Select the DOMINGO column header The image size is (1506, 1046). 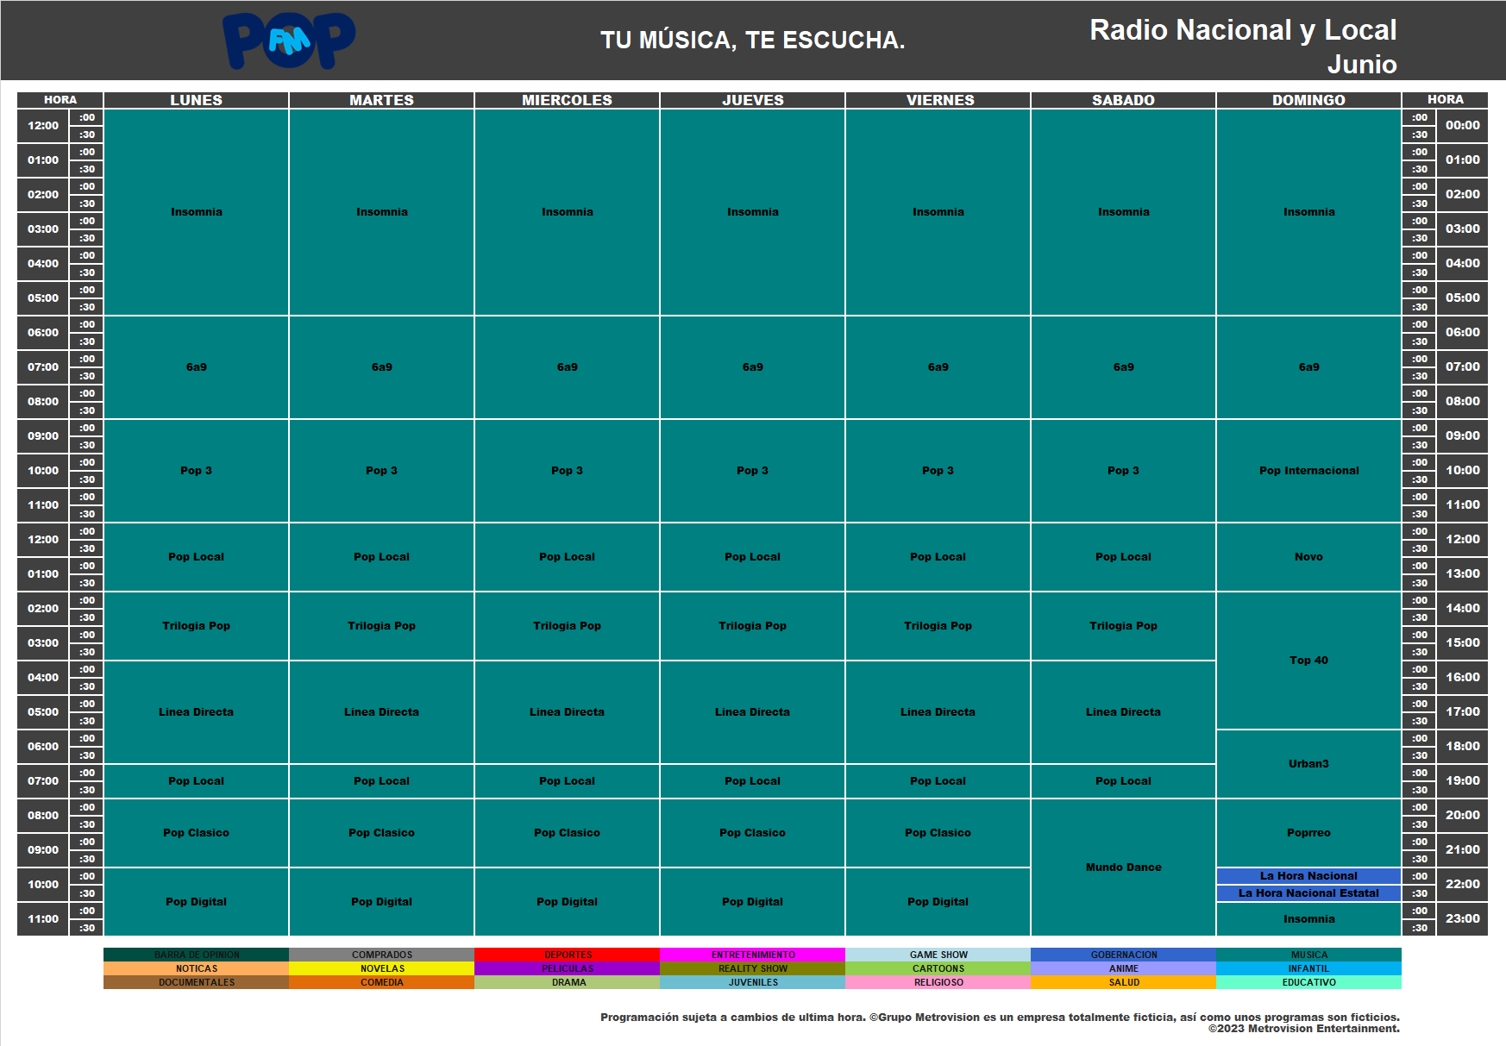1308,100
